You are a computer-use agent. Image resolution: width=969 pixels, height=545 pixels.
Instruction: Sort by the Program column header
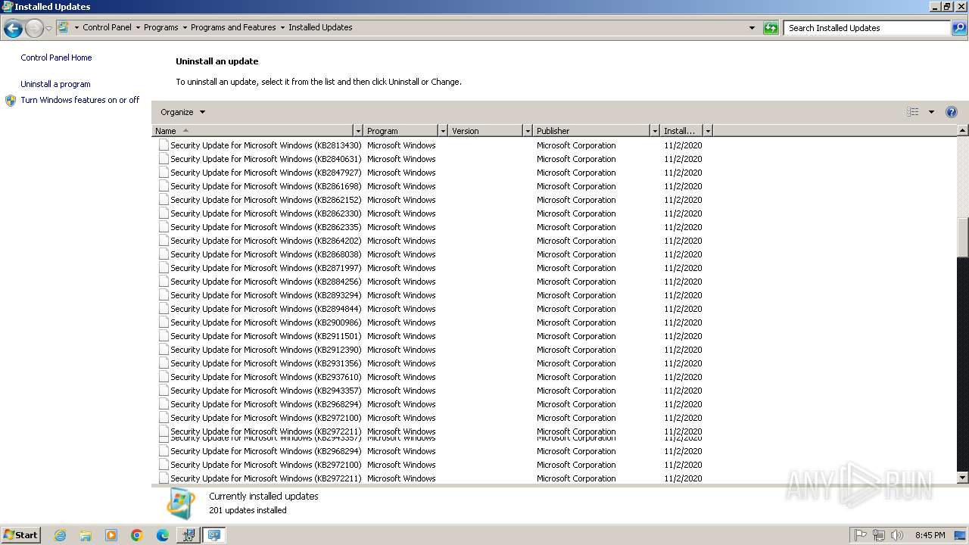(x=401, y=131)
